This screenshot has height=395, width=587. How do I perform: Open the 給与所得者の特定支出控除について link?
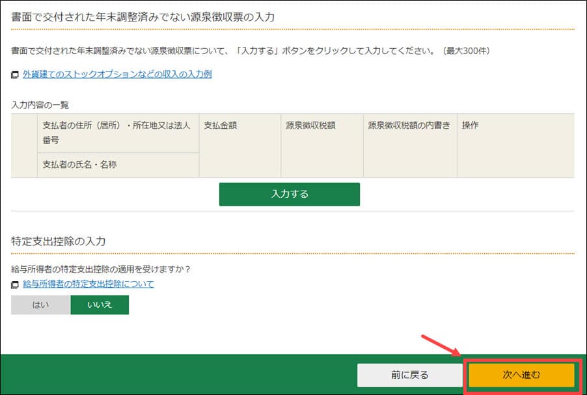pyautogui.click(x=89, y=284)
